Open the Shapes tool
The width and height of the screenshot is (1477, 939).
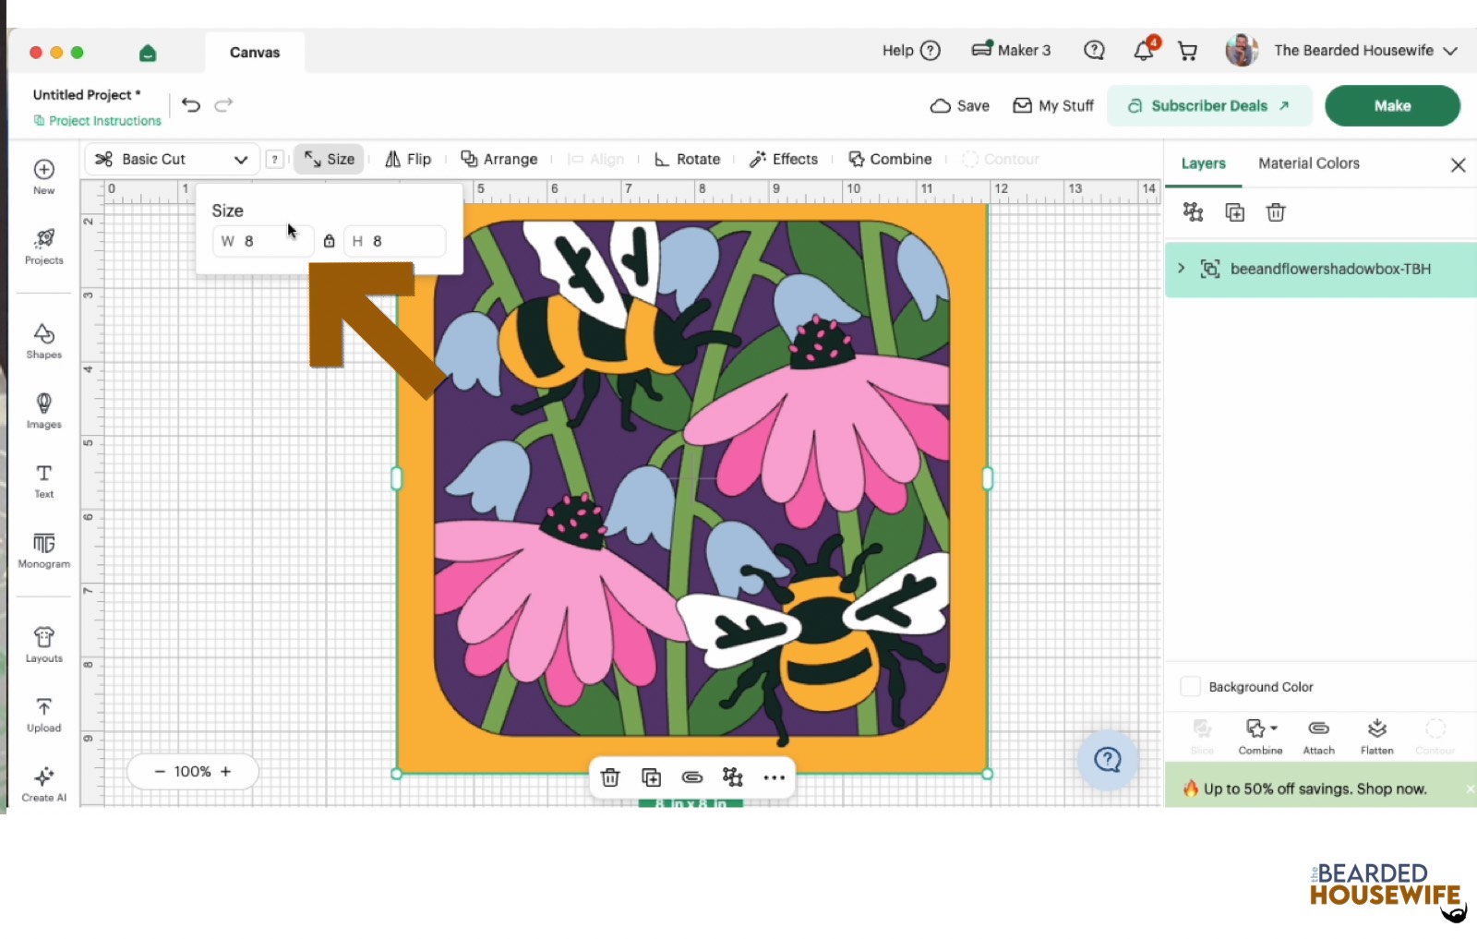(x=43, y=341)
